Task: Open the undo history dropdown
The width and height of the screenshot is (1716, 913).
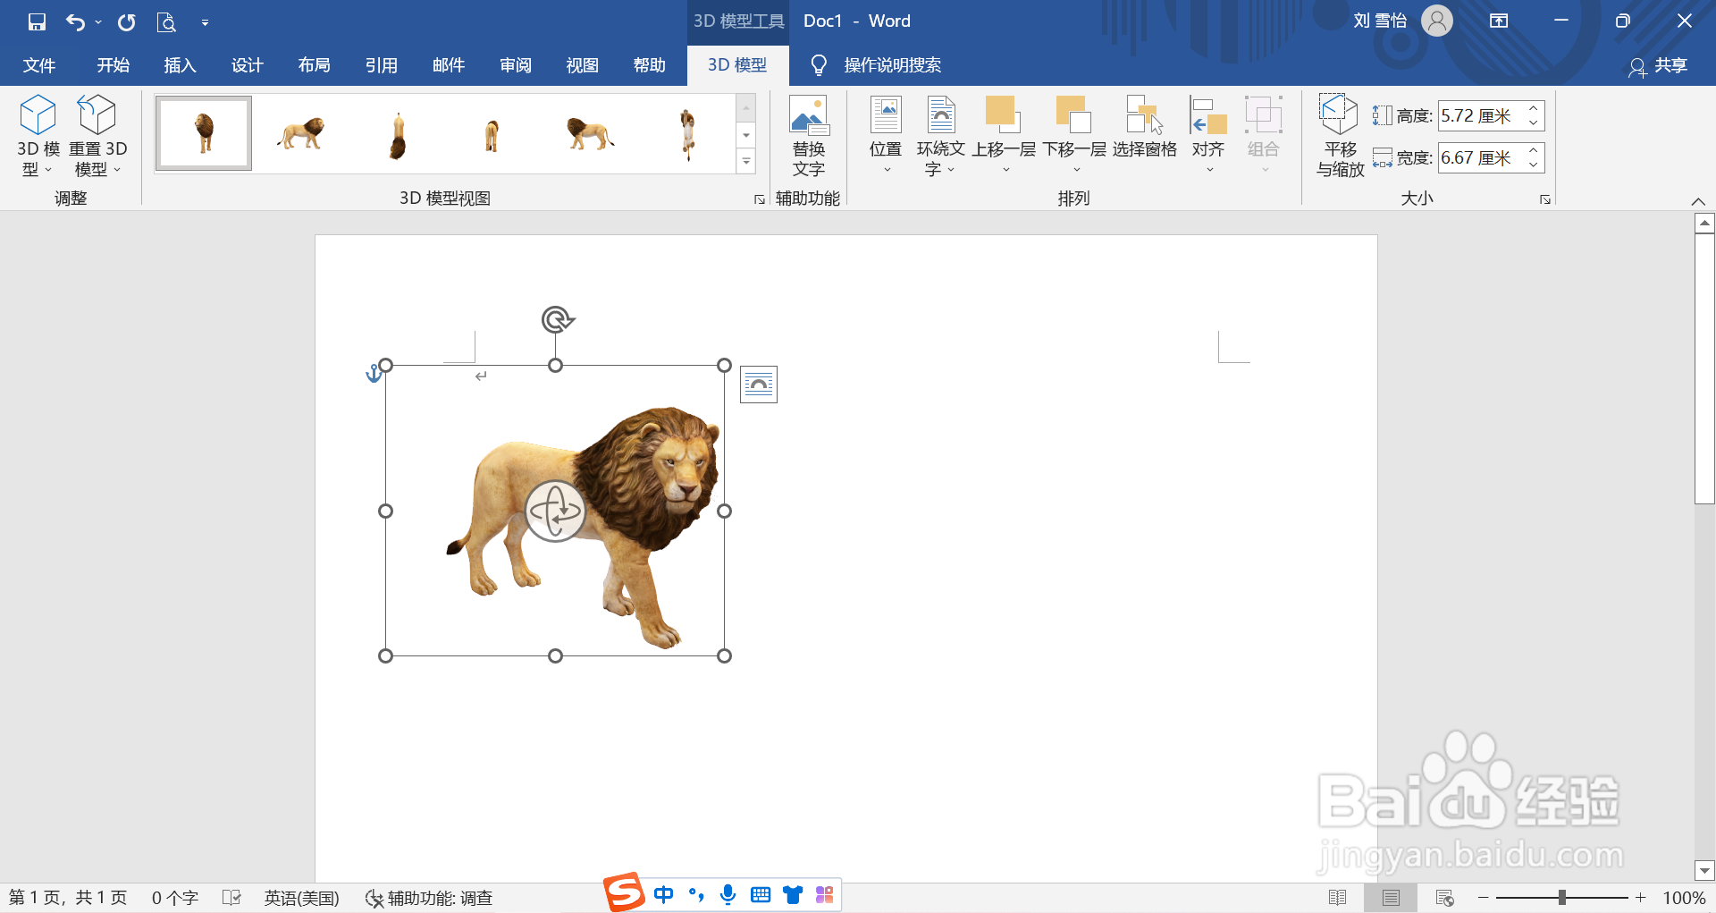Action: (x=97, y=21)
